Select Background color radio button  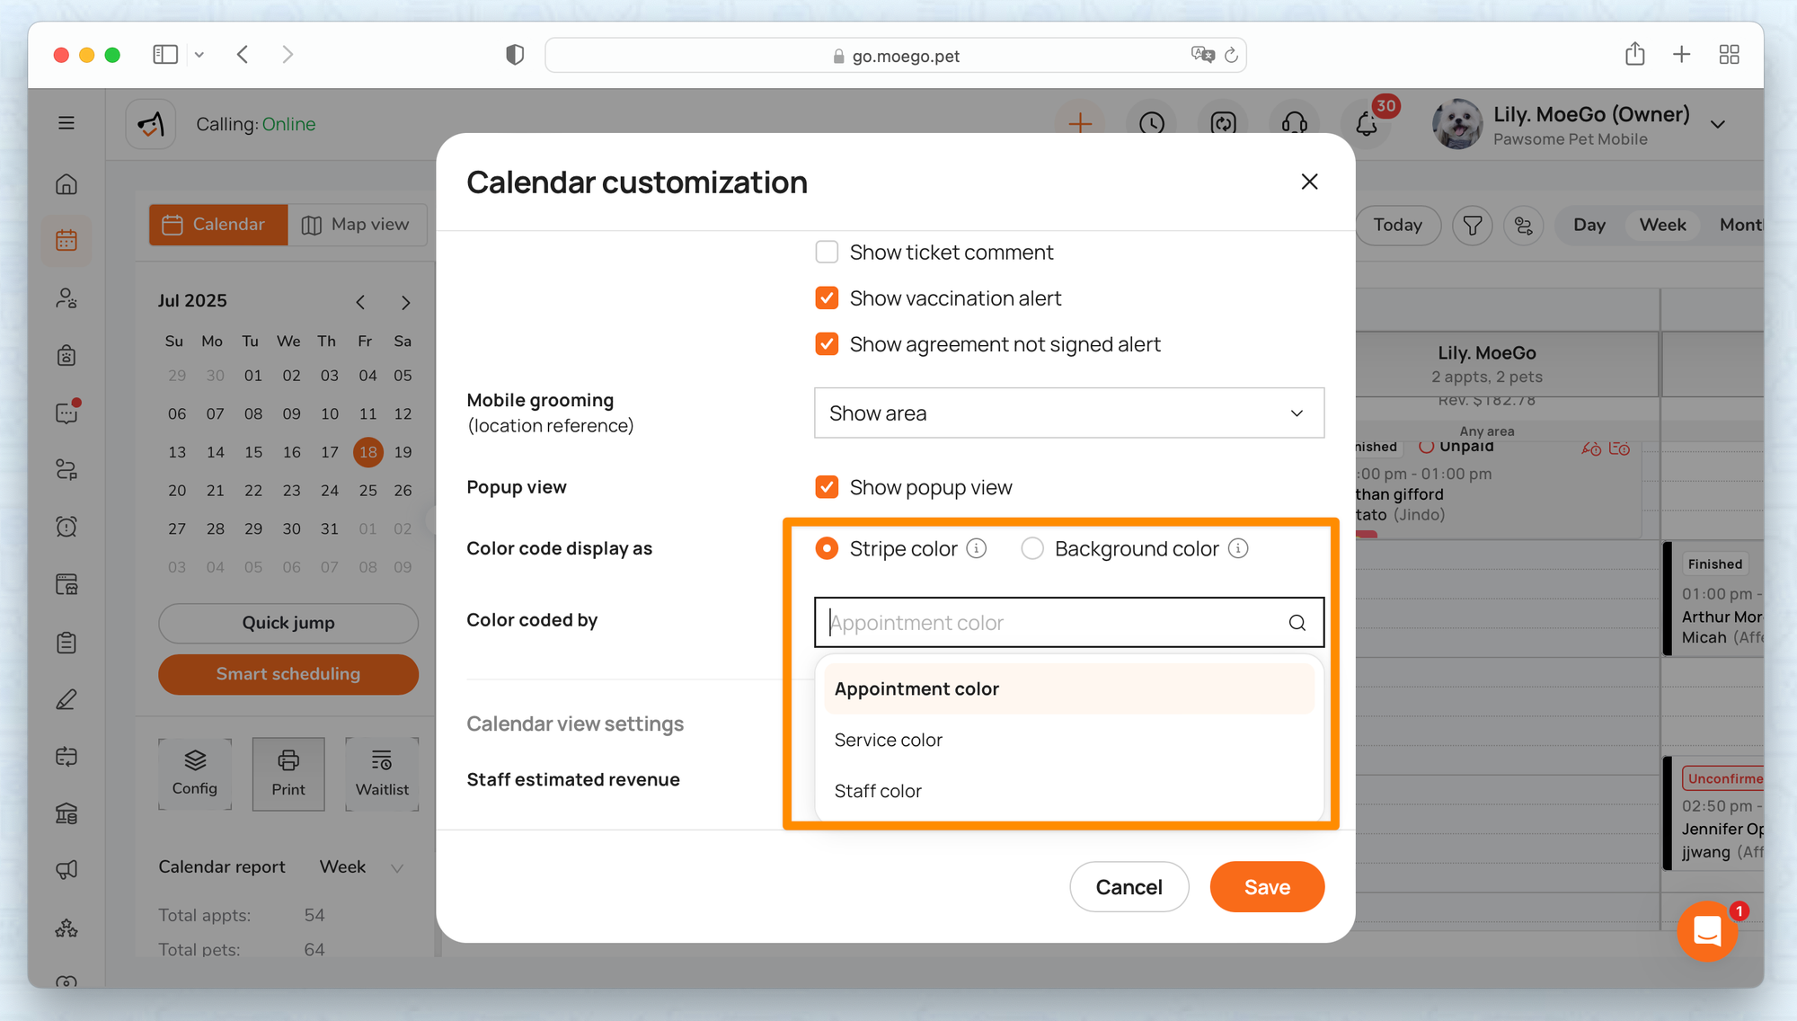(1032, 548)
